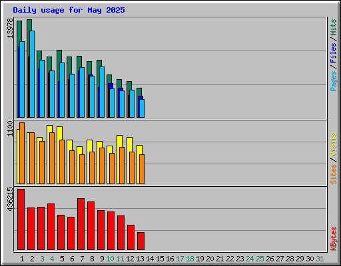Click weekend day 25 label
The height and width of the screenshot is (266, 341).
pyautogui.click(x=260, y=259)
